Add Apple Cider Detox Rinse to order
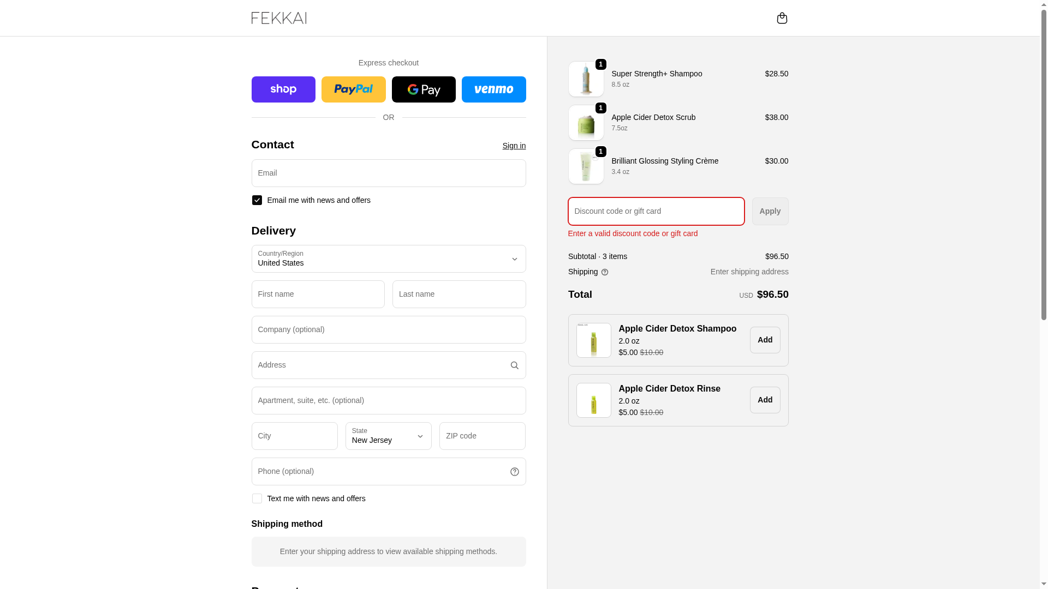The width and height of the screenshot is (1048, 589). (x=765, y=400)
